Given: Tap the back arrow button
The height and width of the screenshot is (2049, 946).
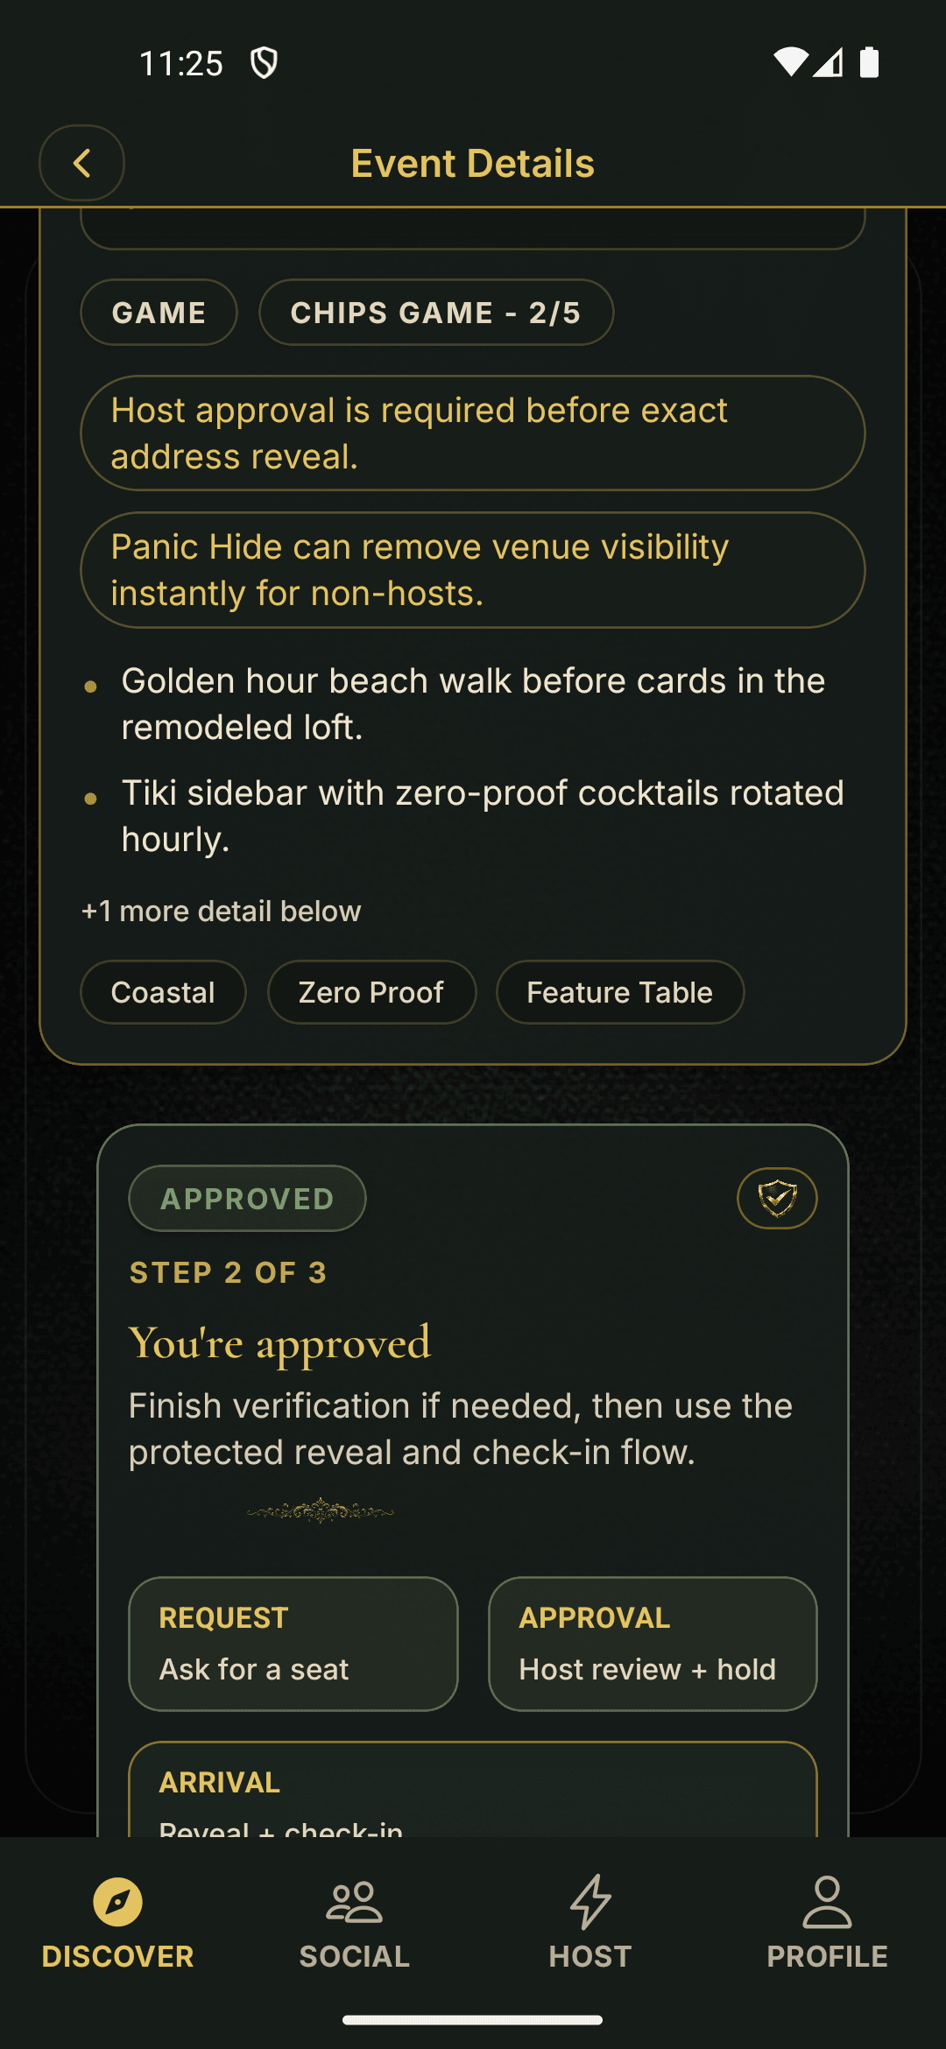Looking at the screenshot, I should (81, 163).
